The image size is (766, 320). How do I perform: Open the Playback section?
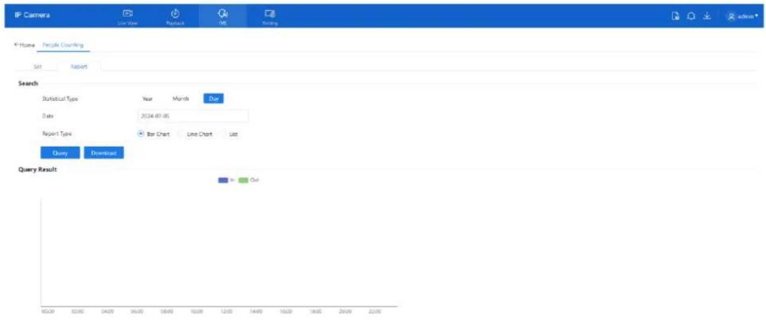click(x=175, y=16)
